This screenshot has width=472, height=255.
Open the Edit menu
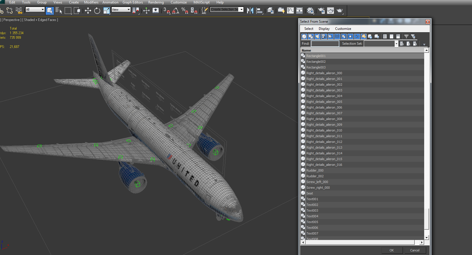tap(12, 2)
